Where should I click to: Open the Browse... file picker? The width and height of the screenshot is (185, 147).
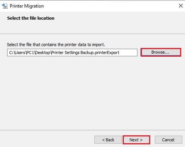pyautogui.click(x=161, y=52)
